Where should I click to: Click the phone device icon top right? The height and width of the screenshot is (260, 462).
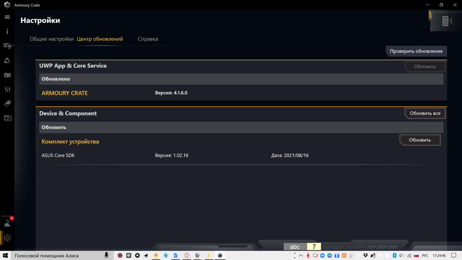point(445,21)
